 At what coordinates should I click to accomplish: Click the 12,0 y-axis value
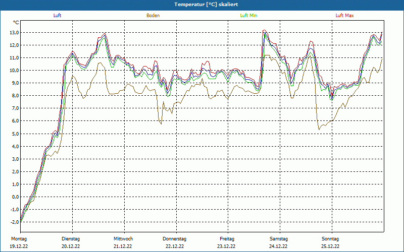(15, 45)
